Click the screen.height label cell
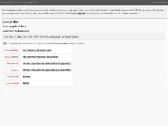Viewport: 168px width, 126px height. click(12, 83)
